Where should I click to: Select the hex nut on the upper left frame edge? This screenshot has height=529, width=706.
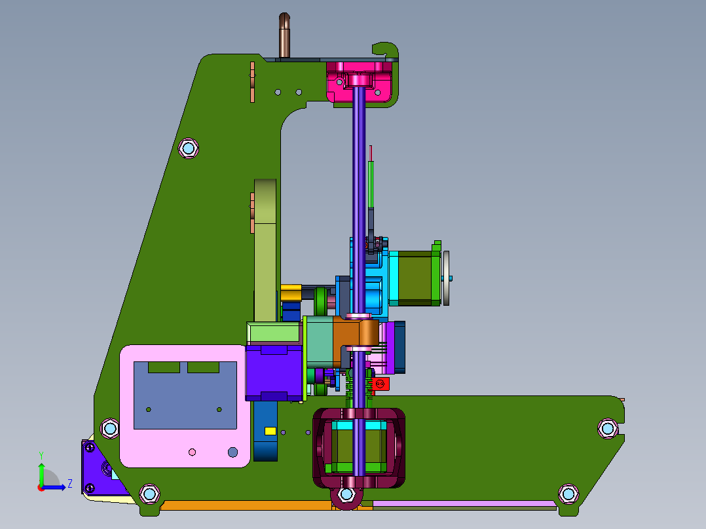point(188,148)
